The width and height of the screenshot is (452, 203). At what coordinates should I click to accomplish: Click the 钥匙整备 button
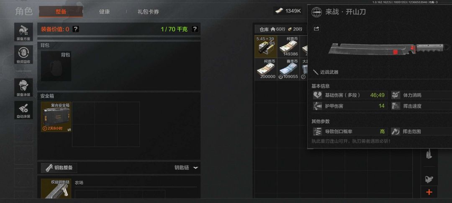click(59, 167)
